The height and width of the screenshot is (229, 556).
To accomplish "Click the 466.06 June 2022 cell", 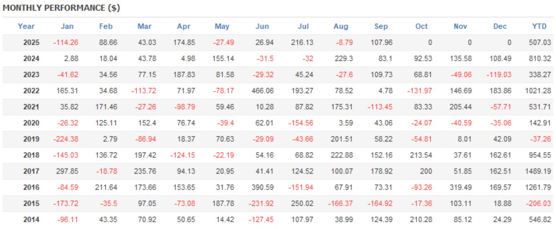I will pyautogui.click(x=263, y=91).
